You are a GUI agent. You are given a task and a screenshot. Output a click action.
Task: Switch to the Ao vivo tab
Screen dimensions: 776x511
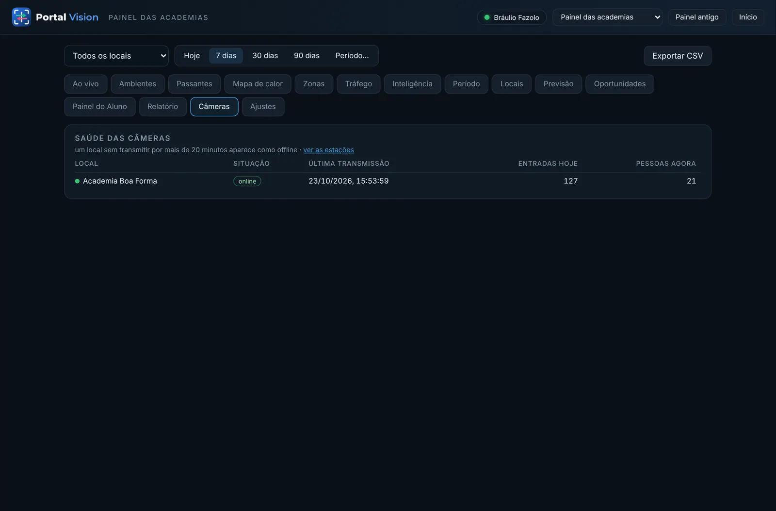point(86,84)
